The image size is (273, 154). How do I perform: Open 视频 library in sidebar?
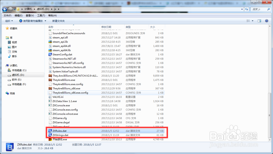pyautogui.click(x=14, y=42)
